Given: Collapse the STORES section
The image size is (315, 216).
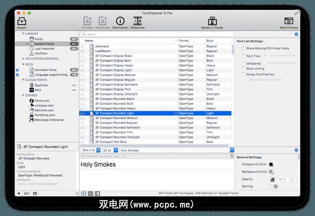Looking at the screenshot, I should coord(24,95).
